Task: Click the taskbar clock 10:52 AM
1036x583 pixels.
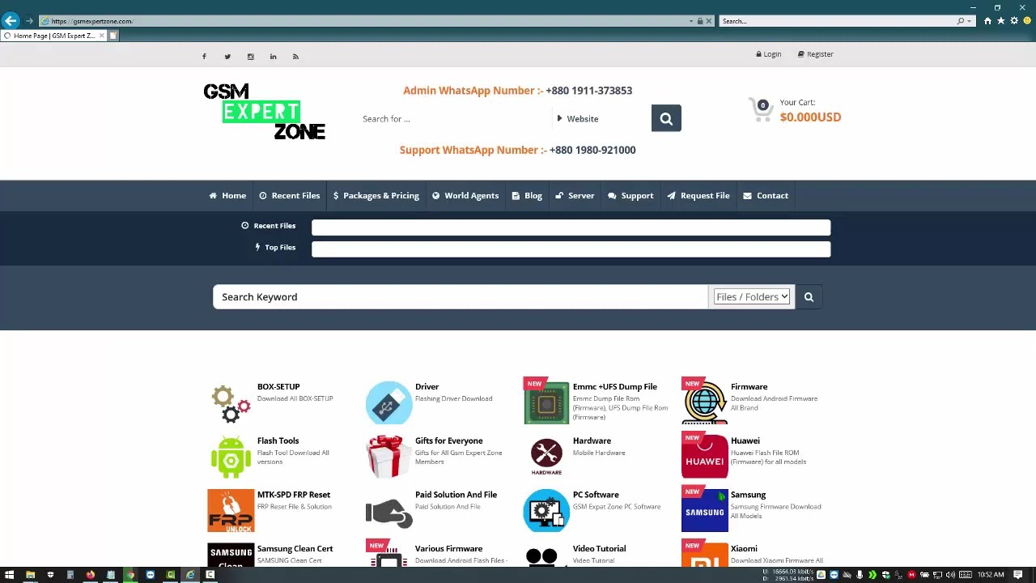Action: pos(990,575)
